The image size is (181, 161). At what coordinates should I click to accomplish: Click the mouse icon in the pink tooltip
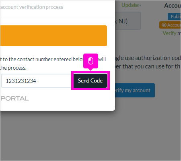[x=90, y=61]
